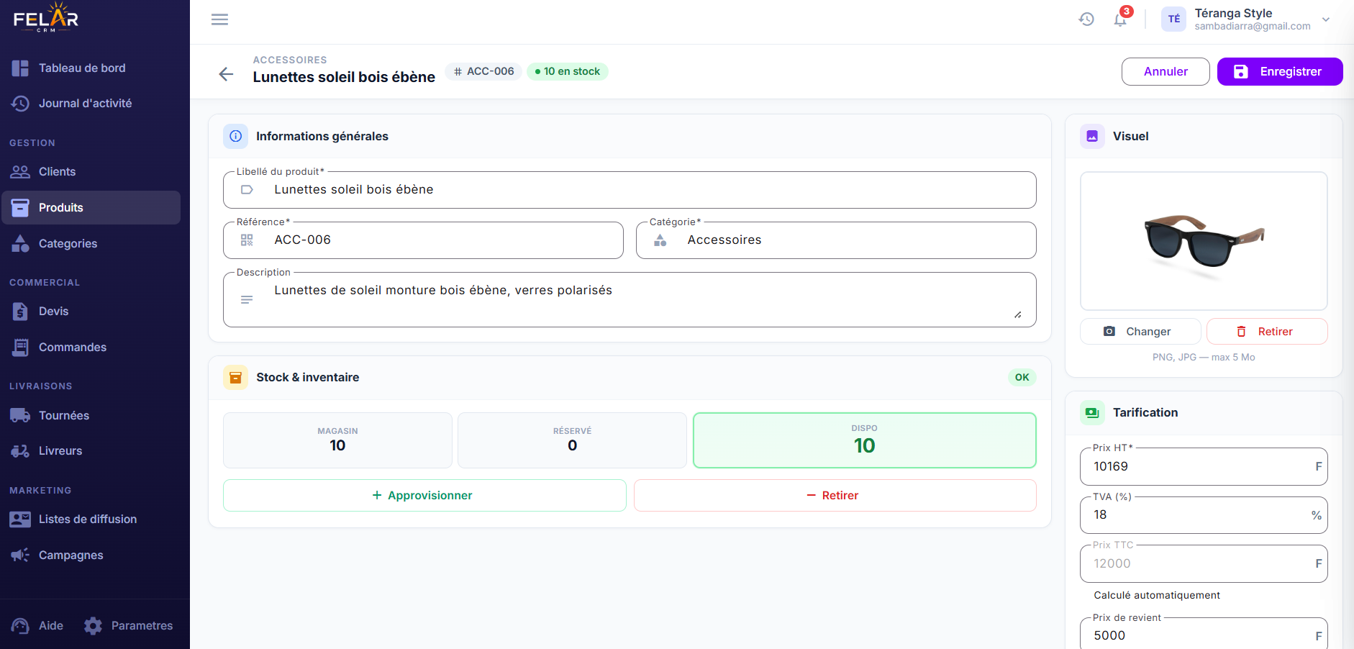The height and width of the screenshot is (649, 1354).
Task: Click the Aide headset icon
Action: (20, 626)
